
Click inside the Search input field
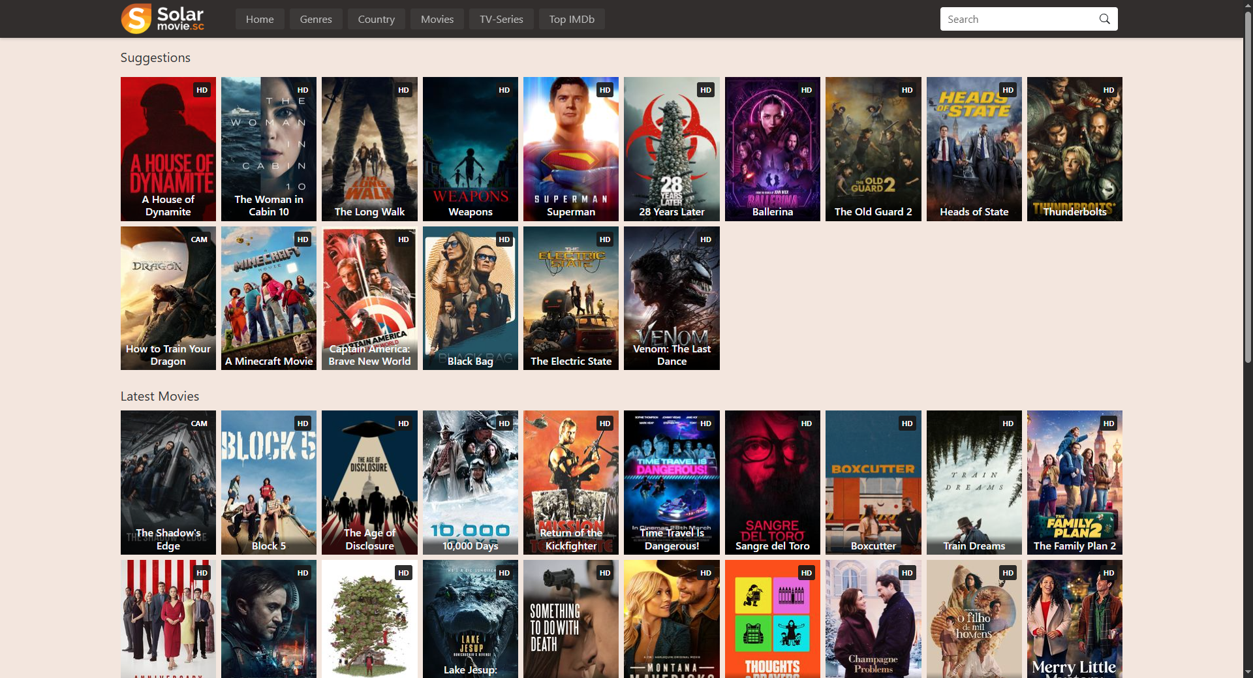[x=1012, y=19]
